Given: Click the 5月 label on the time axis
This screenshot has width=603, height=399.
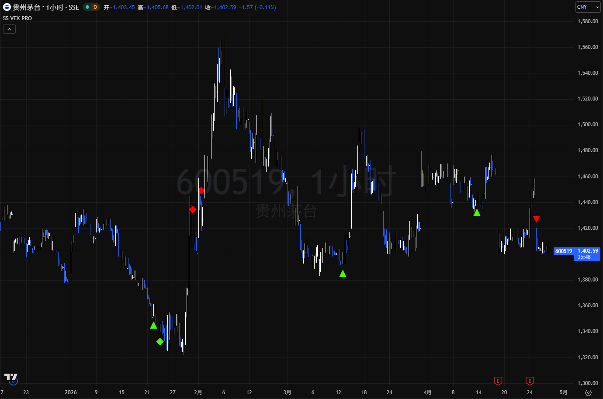Looking at the screenshot, I should pyautogui.click(x=564, y=392).
